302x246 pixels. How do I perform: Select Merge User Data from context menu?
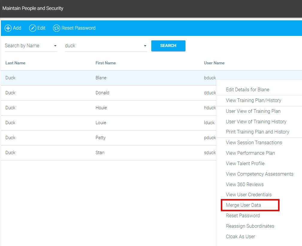click(243, 205)
